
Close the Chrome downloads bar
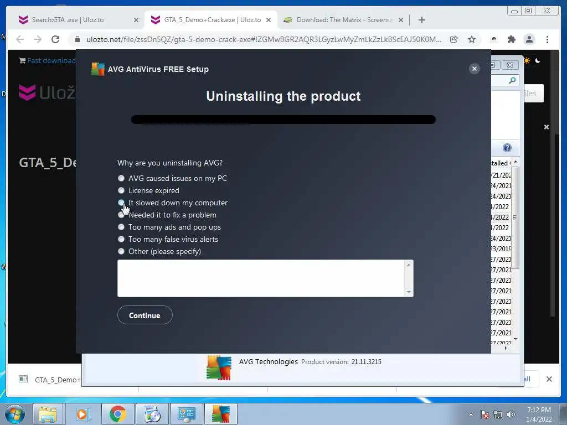pos(549,379)
